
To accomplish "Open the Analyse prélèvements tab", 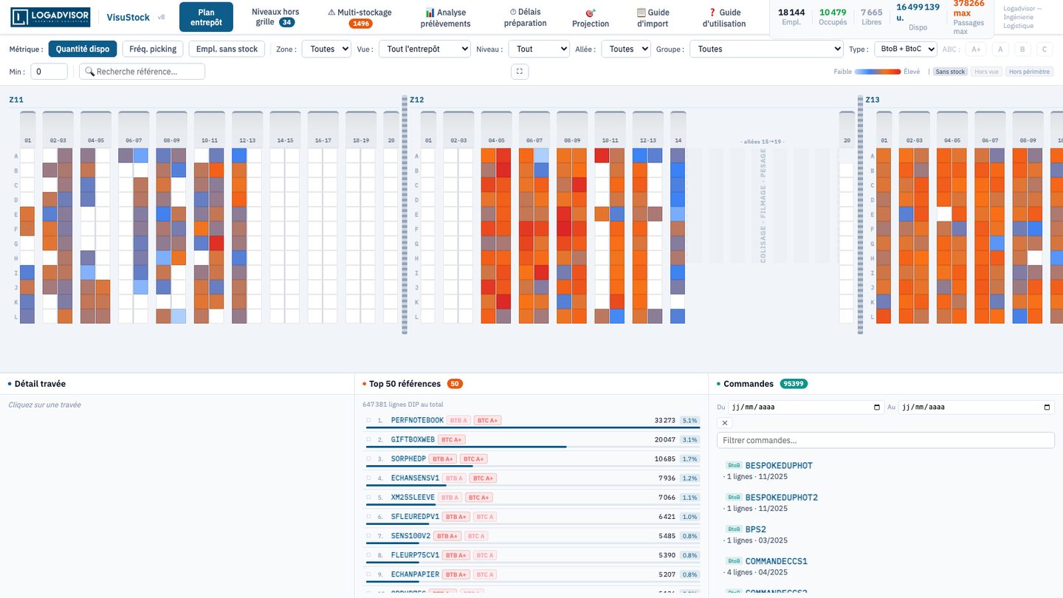I will tap(445, 17).
